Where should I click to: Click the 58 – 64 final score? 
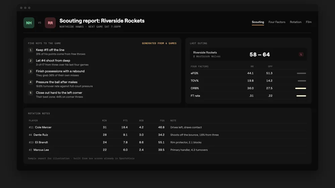[x=260, y=55]
